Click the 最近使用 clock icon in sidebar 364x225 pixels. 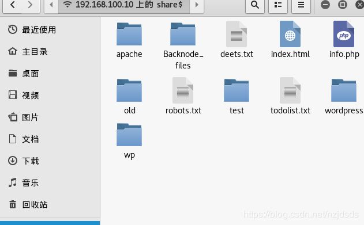[x=13, y=29]
